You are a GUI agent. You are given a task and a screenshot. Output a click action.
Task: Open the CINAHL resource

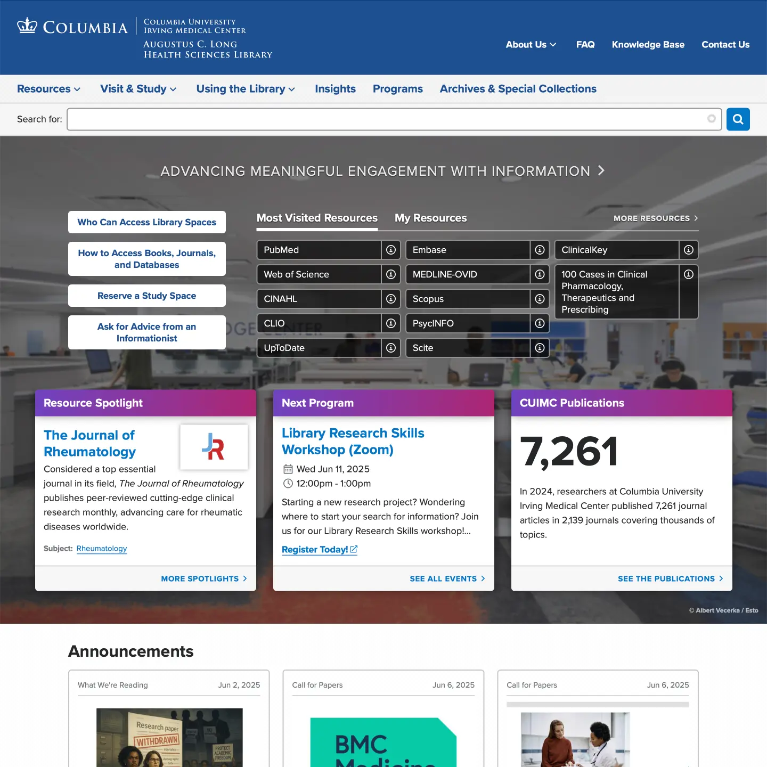pos(319,299)
